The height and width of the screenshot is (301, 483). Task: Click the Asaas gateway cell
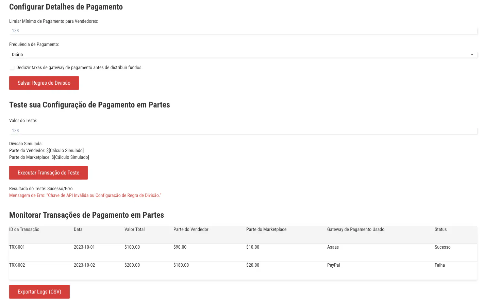pos(333,247)
